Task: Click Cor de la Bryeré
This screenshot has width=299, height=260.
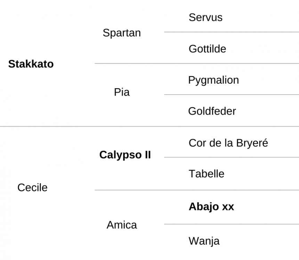Action: tap(228, 143)
